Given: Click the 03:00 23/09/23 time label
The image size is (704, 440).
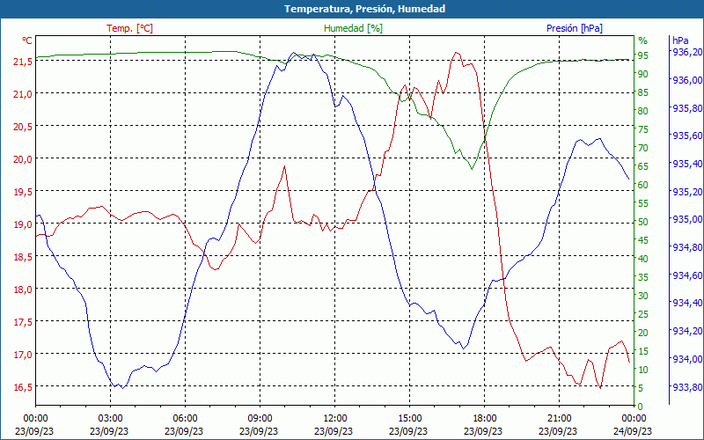Looking at the screenshot, I should (x=109, y=425).
